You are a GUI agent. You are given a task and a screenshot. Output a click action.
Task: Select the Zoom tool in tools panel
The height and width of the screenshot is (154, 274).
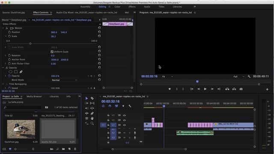(92, 124)
